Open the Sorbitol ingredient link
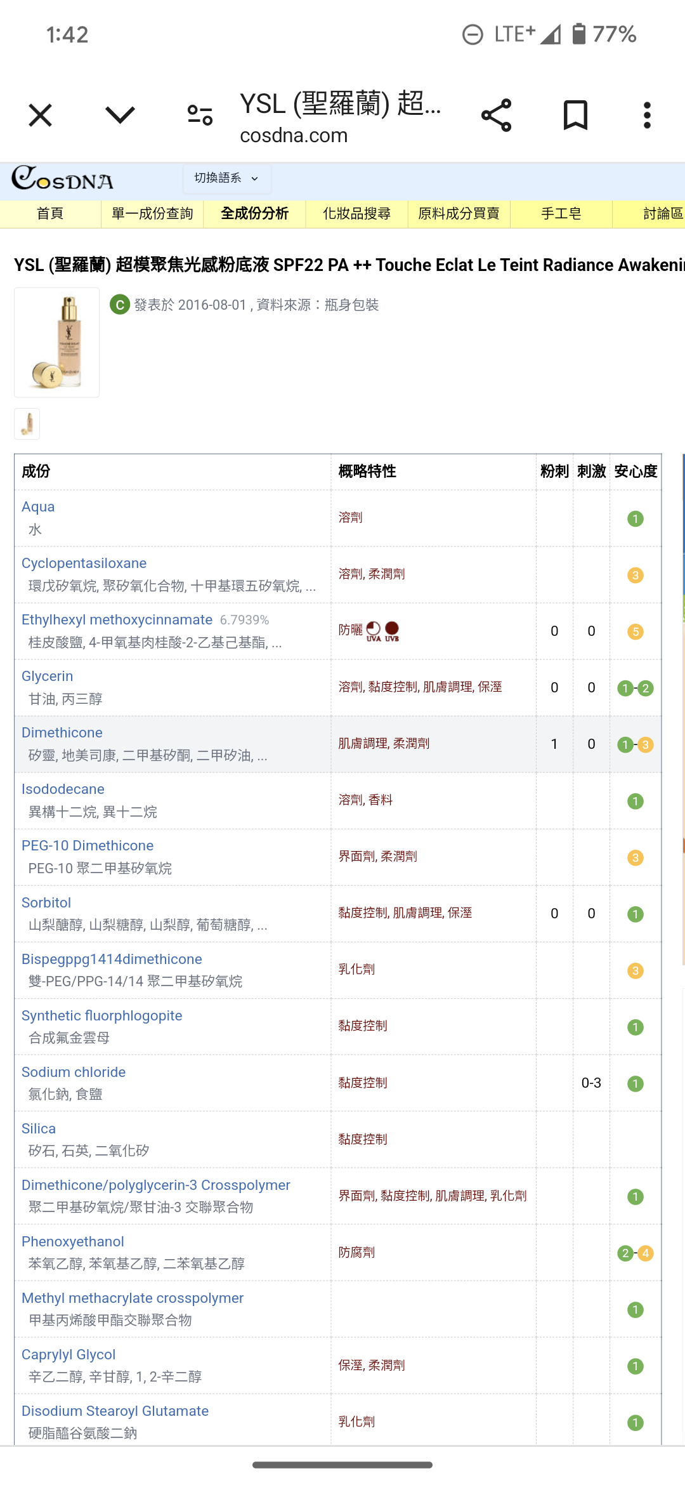The image size is (685, 1485). point(46,902)
